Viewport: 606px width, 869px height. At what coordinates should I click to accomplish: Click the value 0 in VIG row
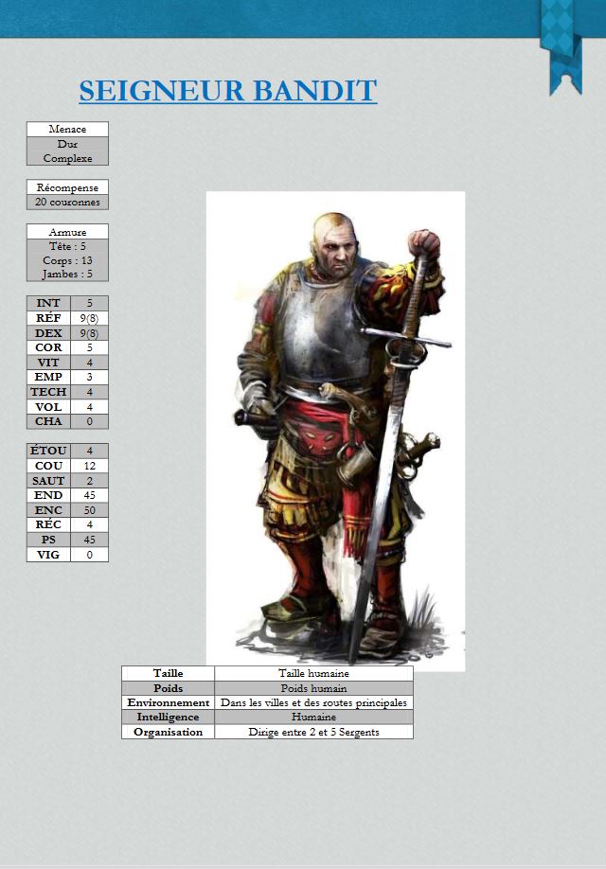tap(89, 554)
